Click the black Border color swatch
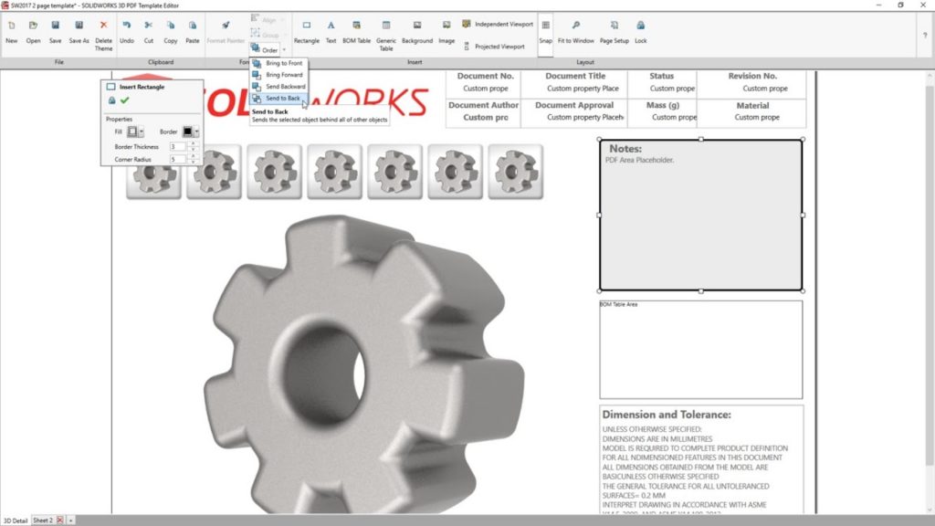This screenshot has height=526, width=935. click(187, 131)
